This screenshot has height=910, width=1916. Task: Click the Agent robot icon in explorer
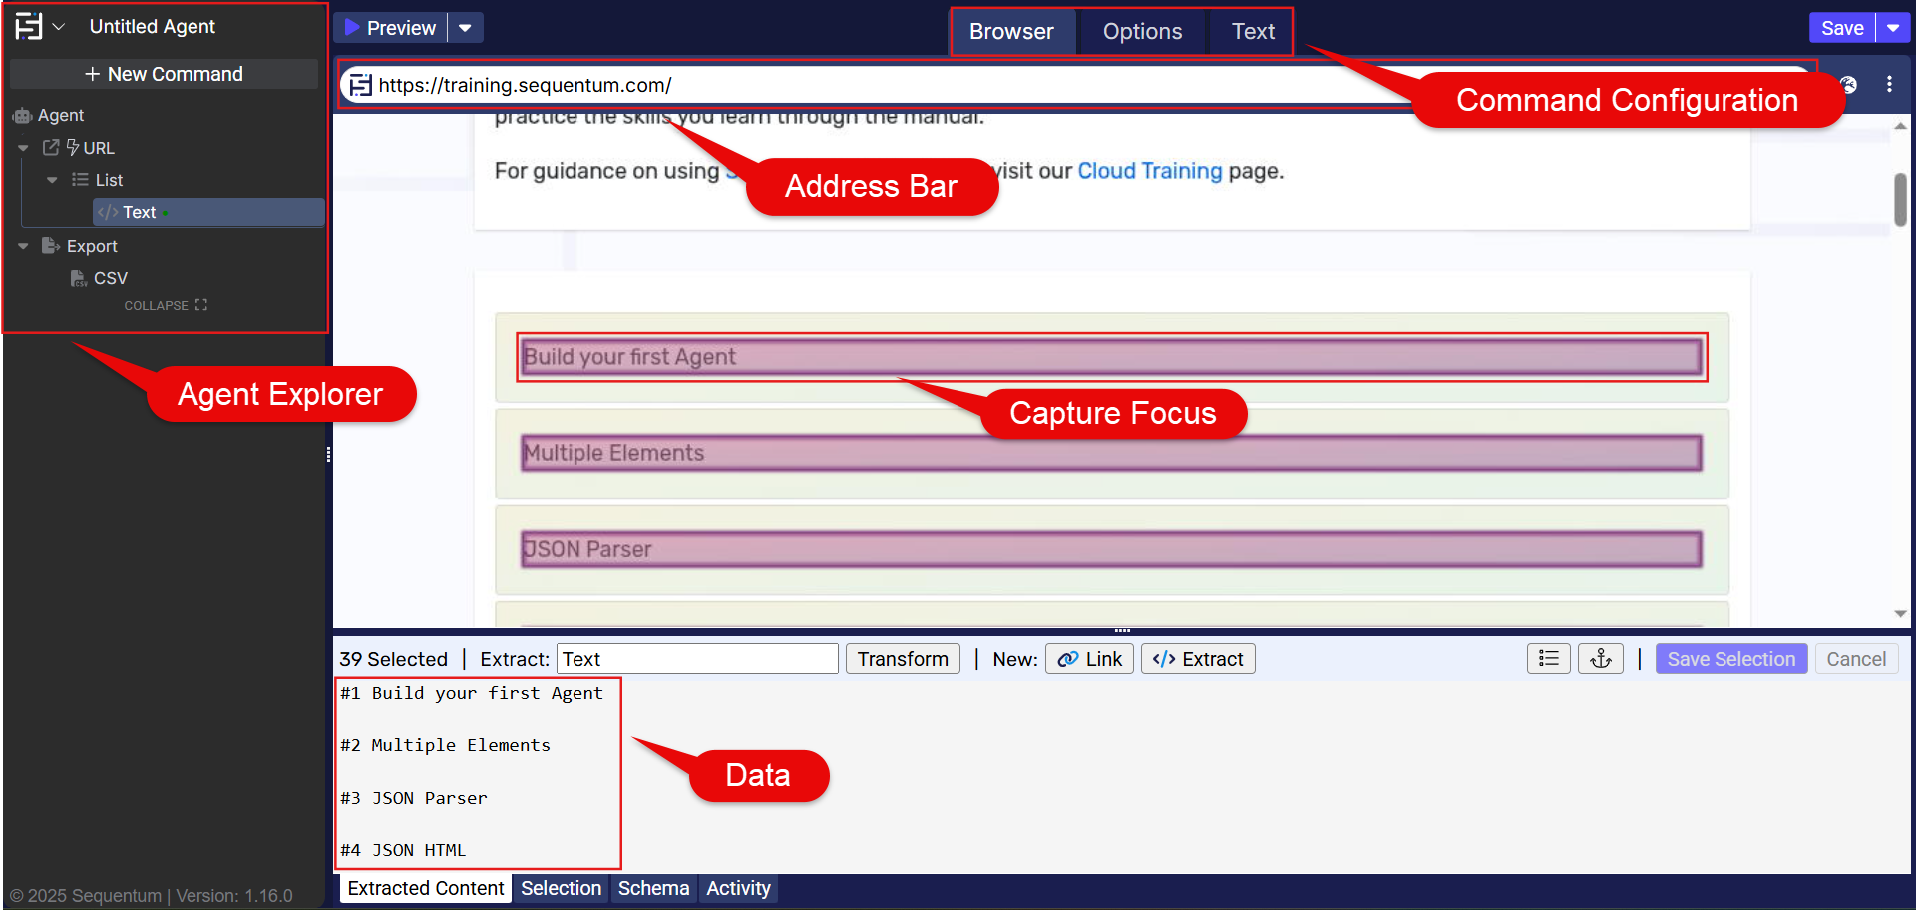pos(22,116)
